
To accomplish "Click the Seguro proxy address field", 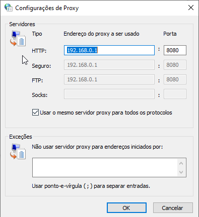I will coord(109,65).
